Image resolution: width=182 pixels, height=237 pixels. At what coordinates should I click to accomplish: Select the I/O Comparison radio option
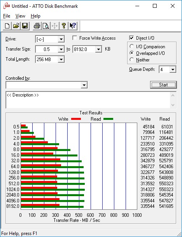(x=131, y=46)
